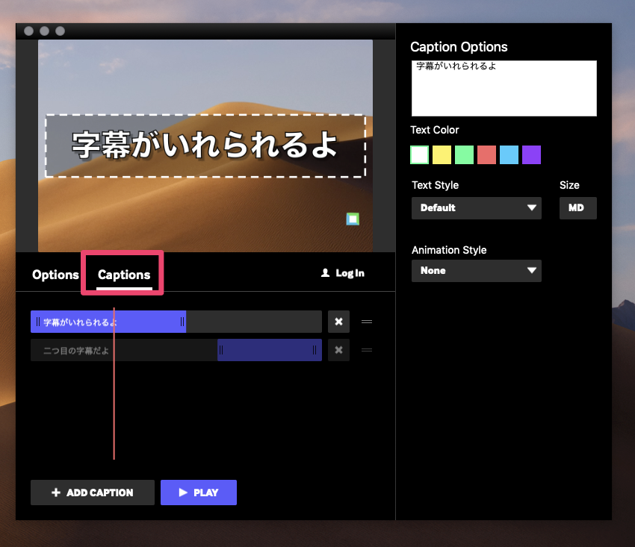Select the purple text color swatch
The height and width of the screenshot is (547, 635).
[x=531, y=154]
